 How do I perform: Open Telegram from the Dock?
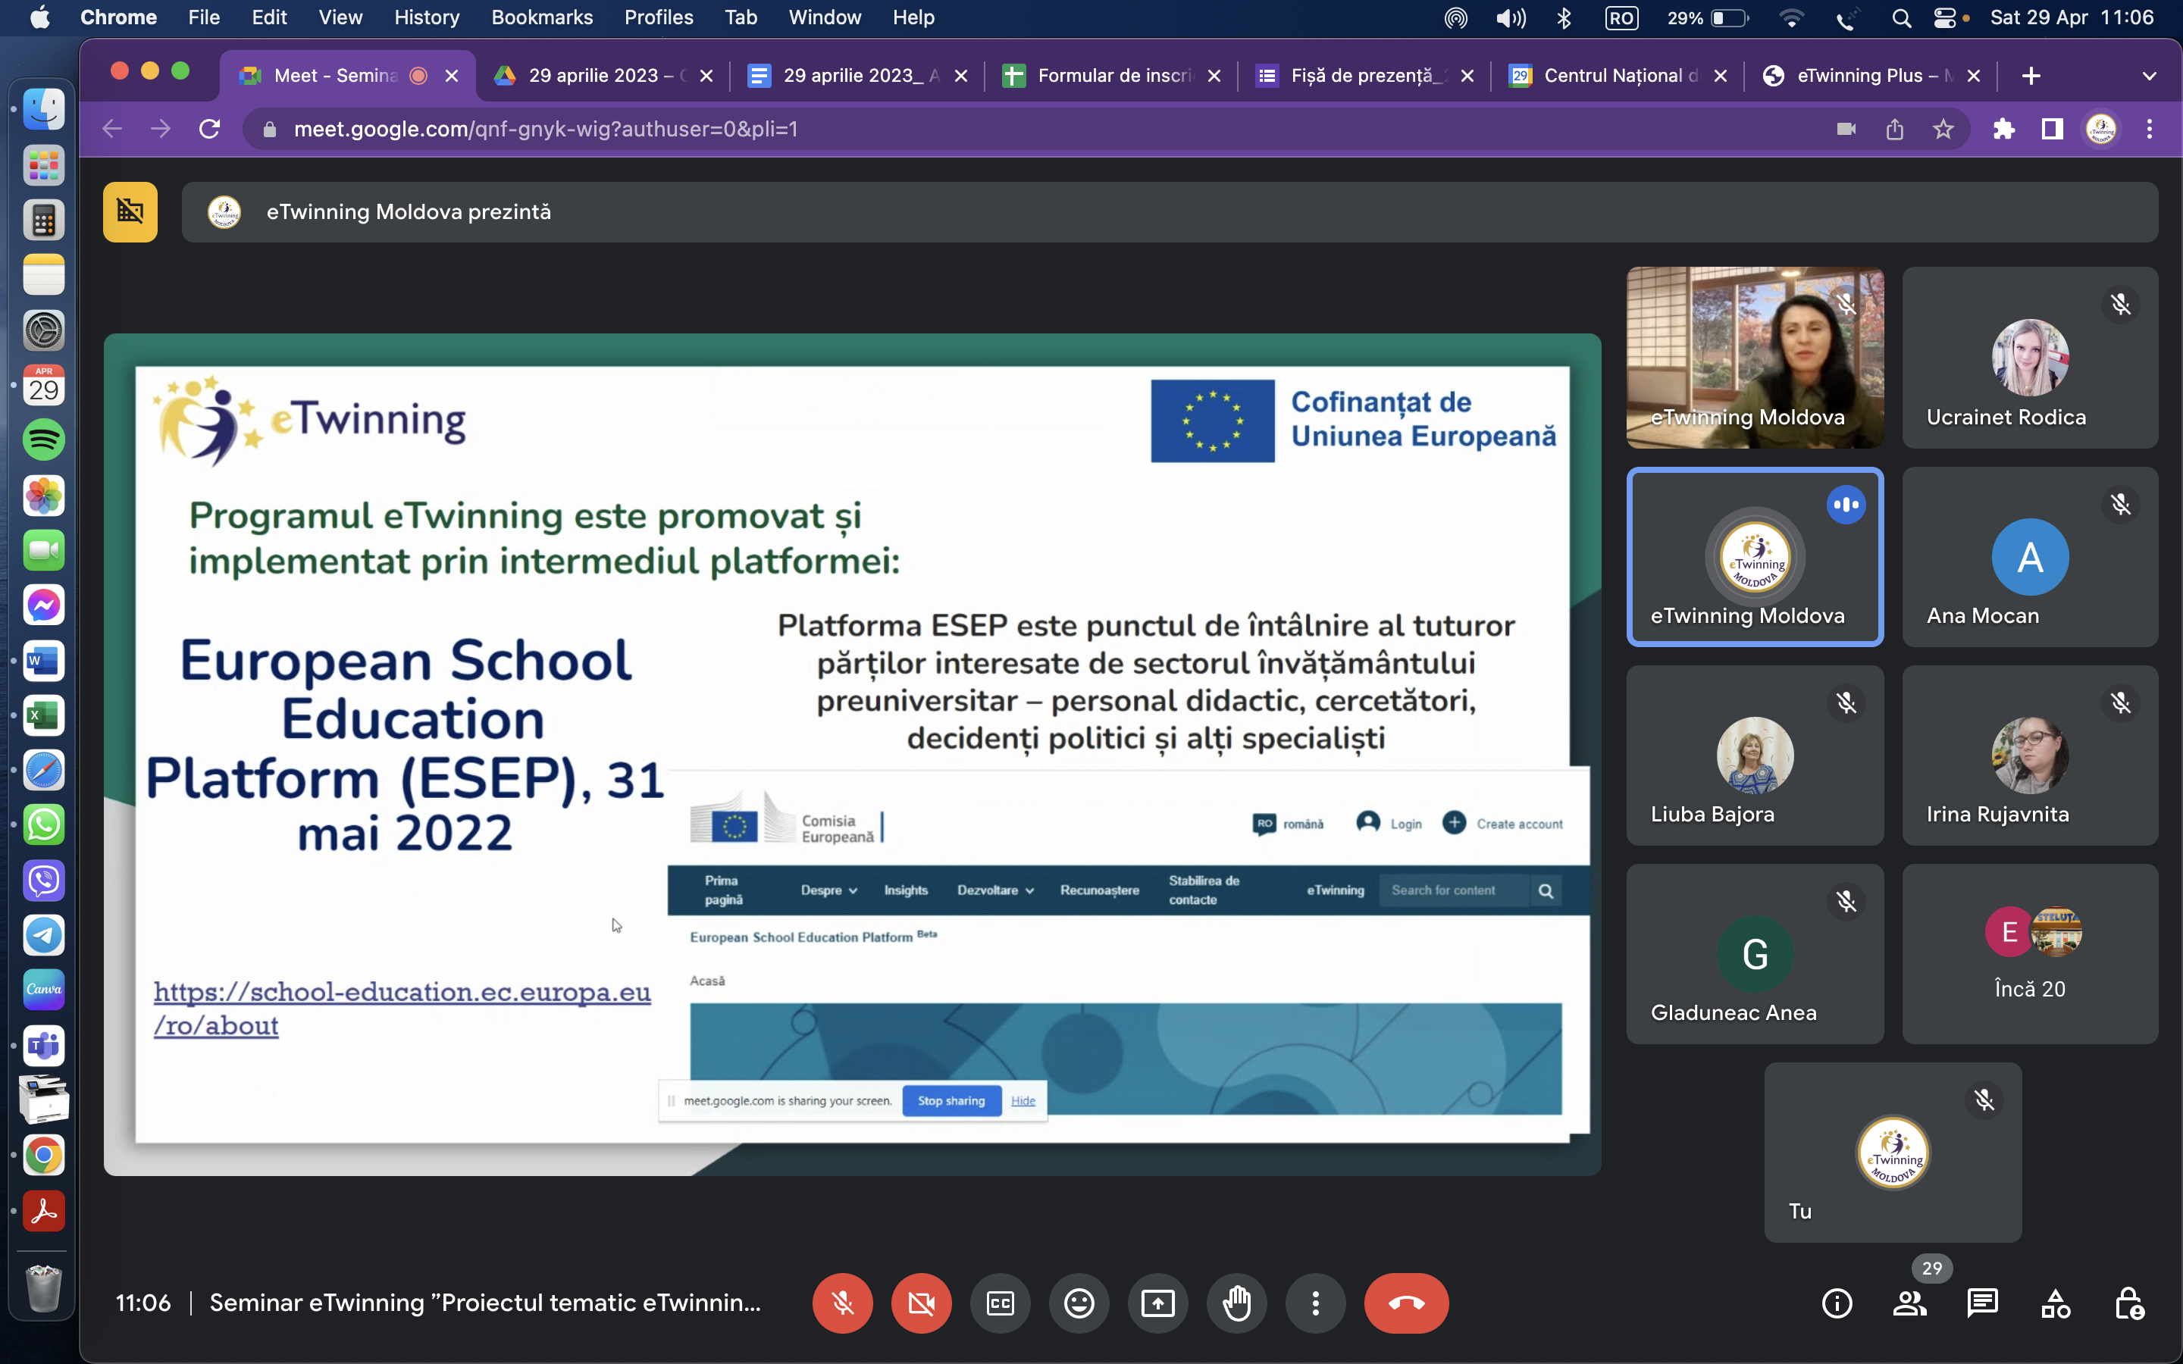pos(43,934)
